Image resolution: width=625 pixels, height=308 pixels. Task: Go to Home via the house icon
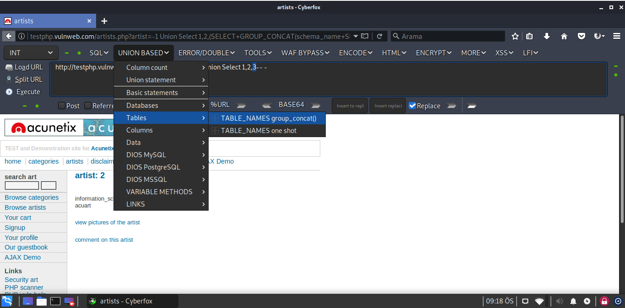click(564, 36)
